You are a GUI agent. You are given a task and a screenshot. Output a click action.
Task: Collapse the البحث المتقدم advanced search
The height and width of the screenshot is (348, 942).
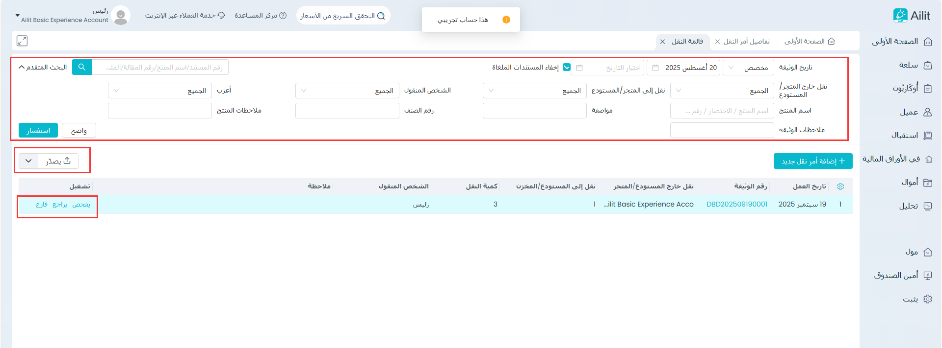(43, 67)
